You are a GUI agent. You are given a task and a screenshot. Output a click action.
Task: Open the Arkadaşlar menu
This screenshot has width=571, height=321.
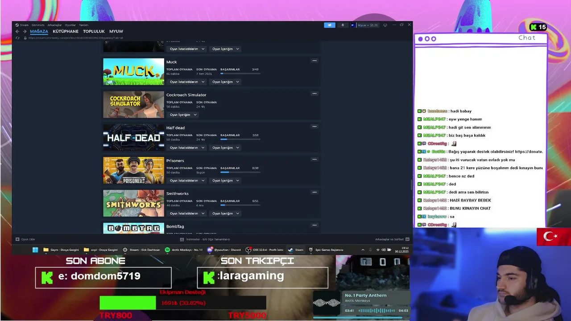pyautogui.click(x=54, y=25)
